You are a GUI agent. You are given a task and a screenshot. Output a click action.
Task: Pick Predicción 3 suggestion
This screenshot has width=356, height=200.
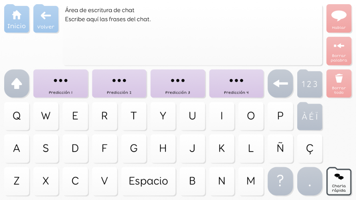tap(178, 84)
